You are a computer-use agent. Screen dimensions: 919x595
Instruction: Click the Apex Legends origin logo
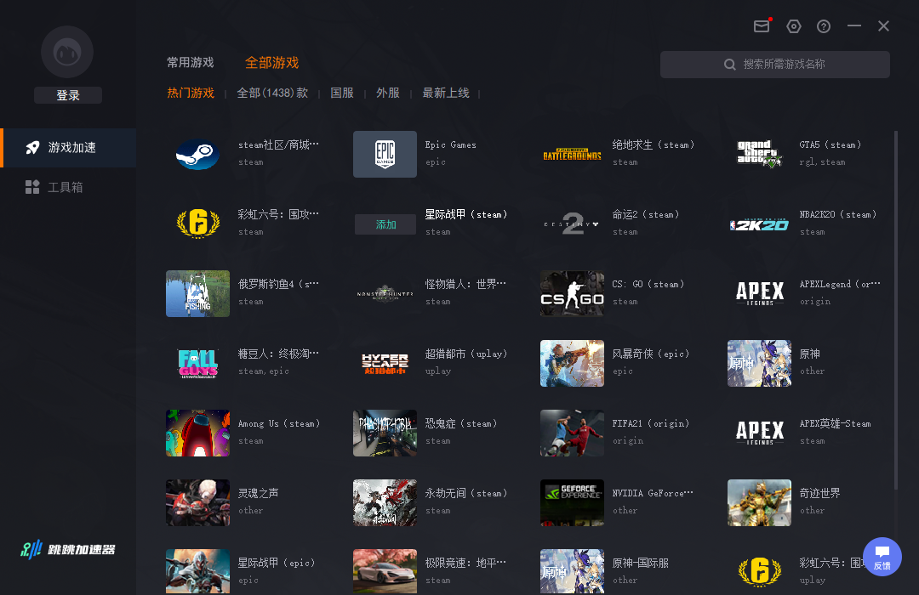click(760, 293)
